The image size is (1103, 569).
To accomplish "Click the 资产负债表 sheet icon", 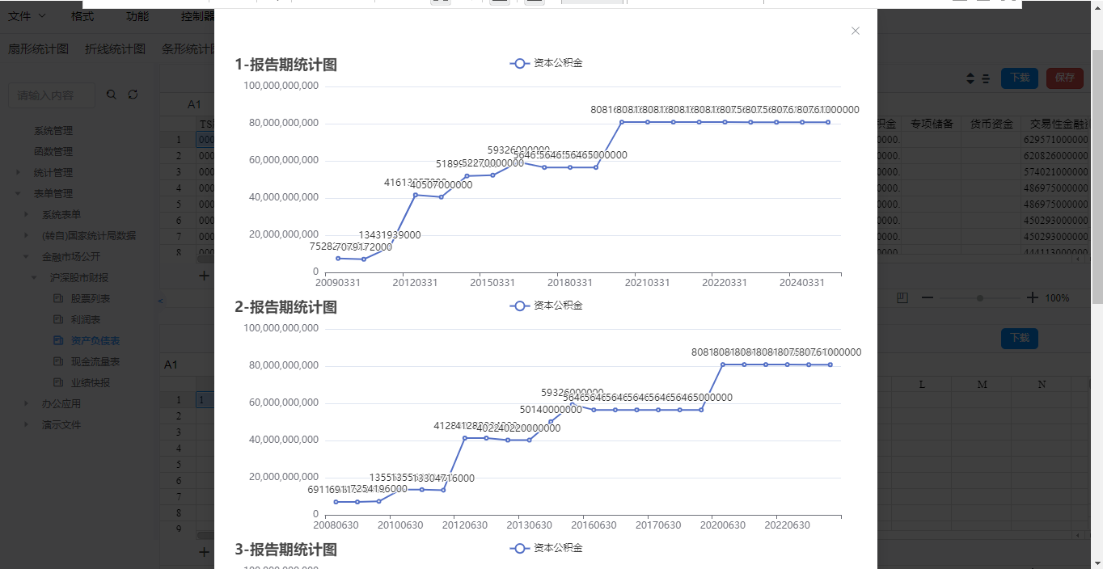I will pyautogui.click(x=58, y=341).
